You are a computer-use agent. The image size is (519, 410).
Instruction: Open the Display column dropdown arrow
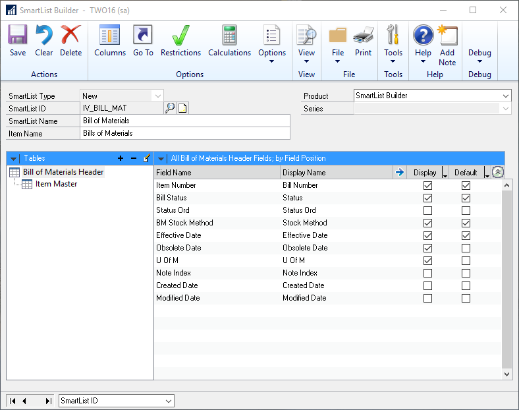(x=445, y=173)
